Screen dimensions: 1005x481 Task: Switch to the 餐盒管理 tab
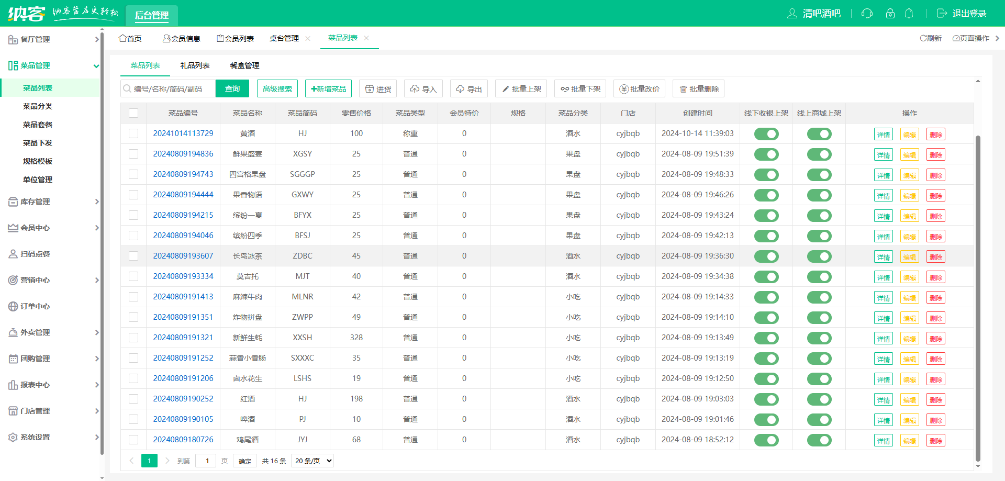pos(244,65)
